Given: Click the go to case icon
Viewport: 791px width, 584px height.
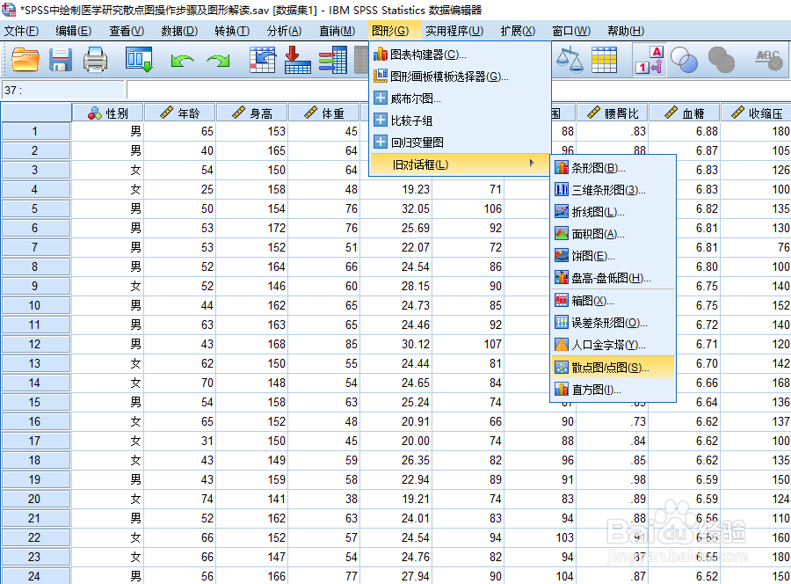Looking at the screenshot, I should click(263, 60).
